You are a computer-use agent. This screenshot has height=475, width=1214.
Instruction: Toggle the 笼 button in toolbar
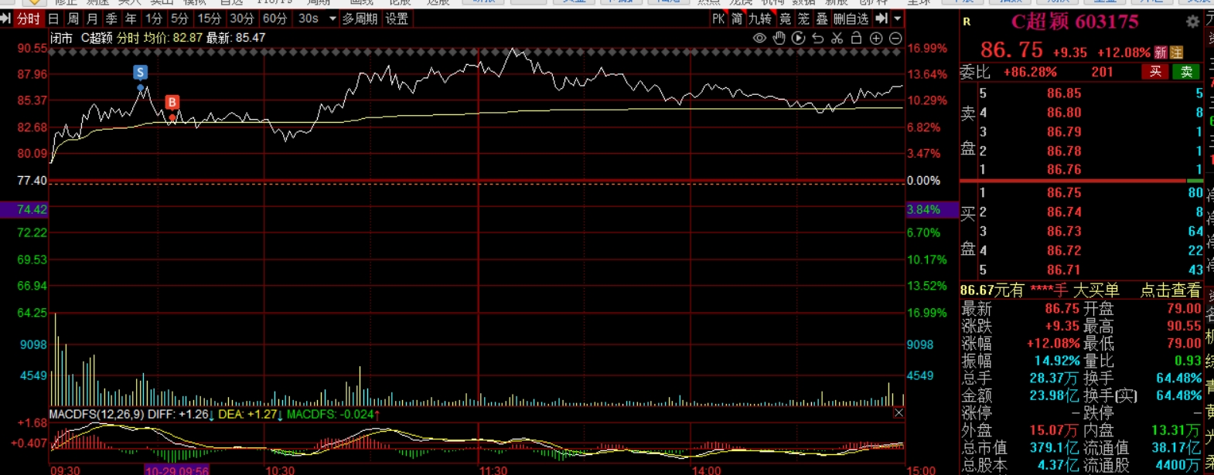tap(804, 19)
